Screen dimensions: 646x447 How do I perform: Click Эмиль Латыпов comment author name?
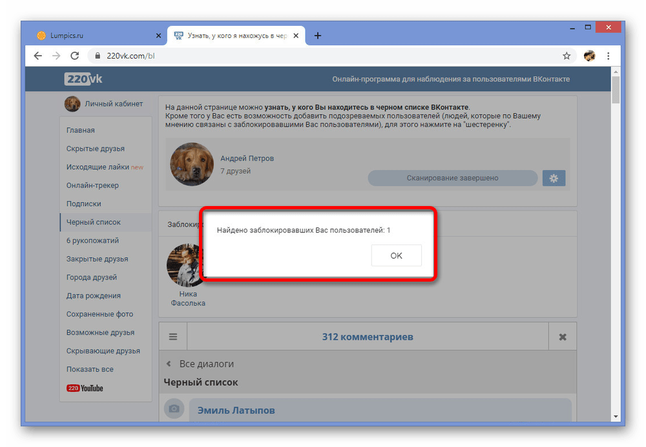(x=236, y=410)
